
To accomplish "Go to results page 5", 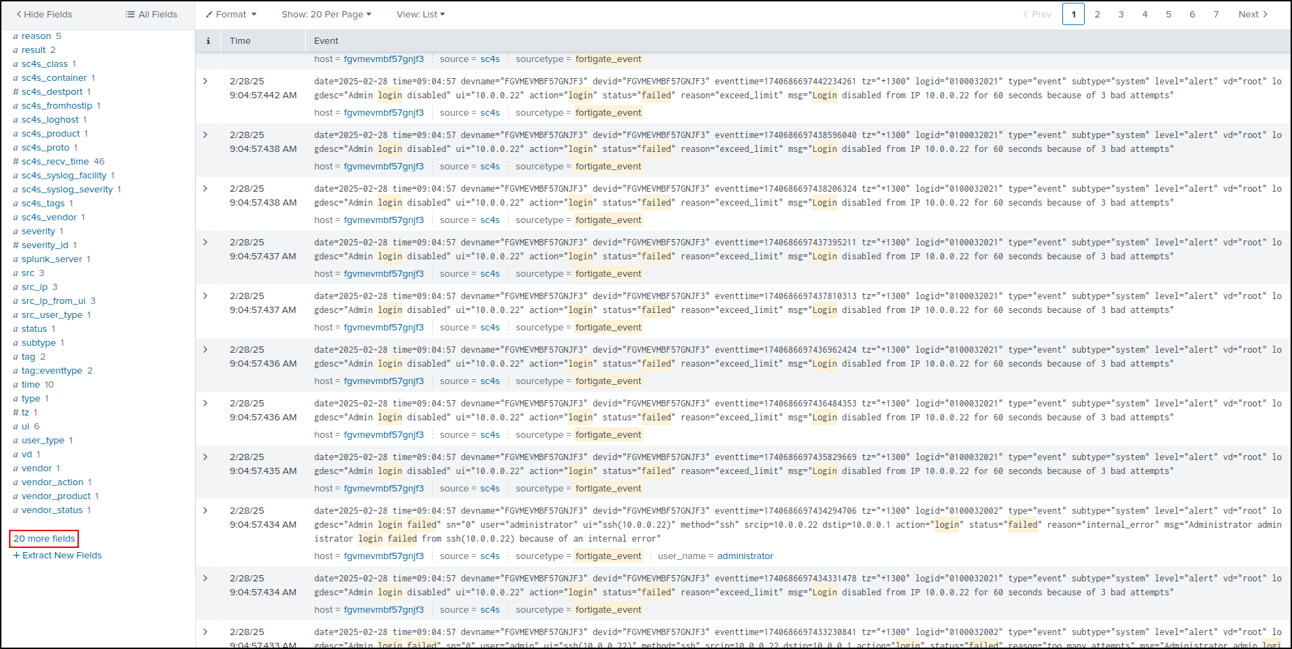I will [x=1168, y=14].
